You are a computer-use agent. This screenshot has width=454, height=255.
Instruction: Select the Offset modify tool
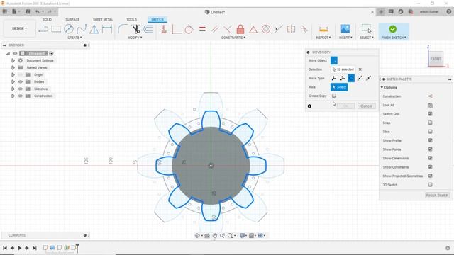[x=148, y=29]
